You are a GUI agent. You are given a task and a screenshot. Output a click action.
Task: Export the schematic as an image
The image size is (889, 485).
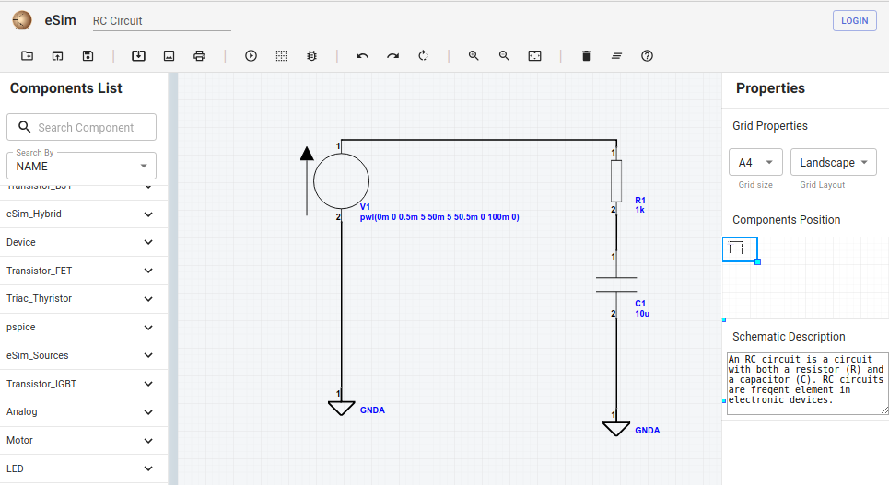click(x=169, y=55)
